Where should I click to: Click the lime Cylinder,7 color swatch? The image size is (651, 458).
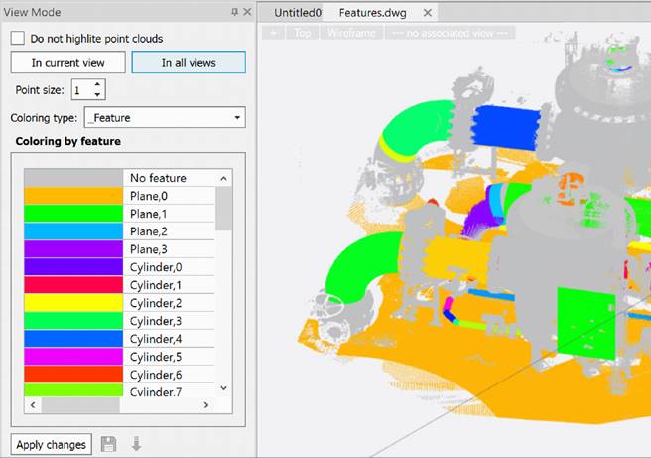(x=73, y=390)
